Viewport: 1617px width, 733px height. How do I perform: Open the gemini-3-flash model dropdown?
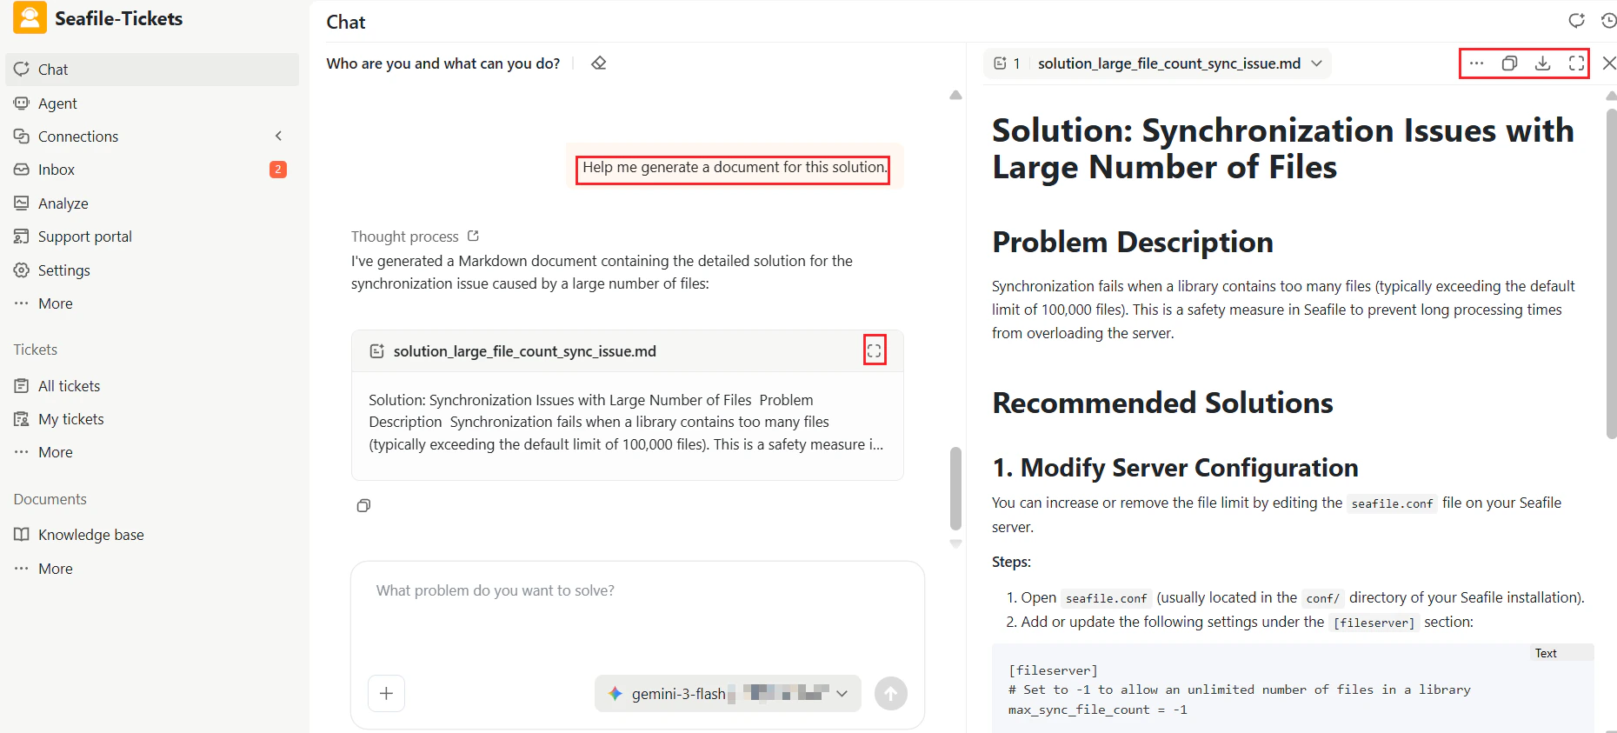(729, 694)
